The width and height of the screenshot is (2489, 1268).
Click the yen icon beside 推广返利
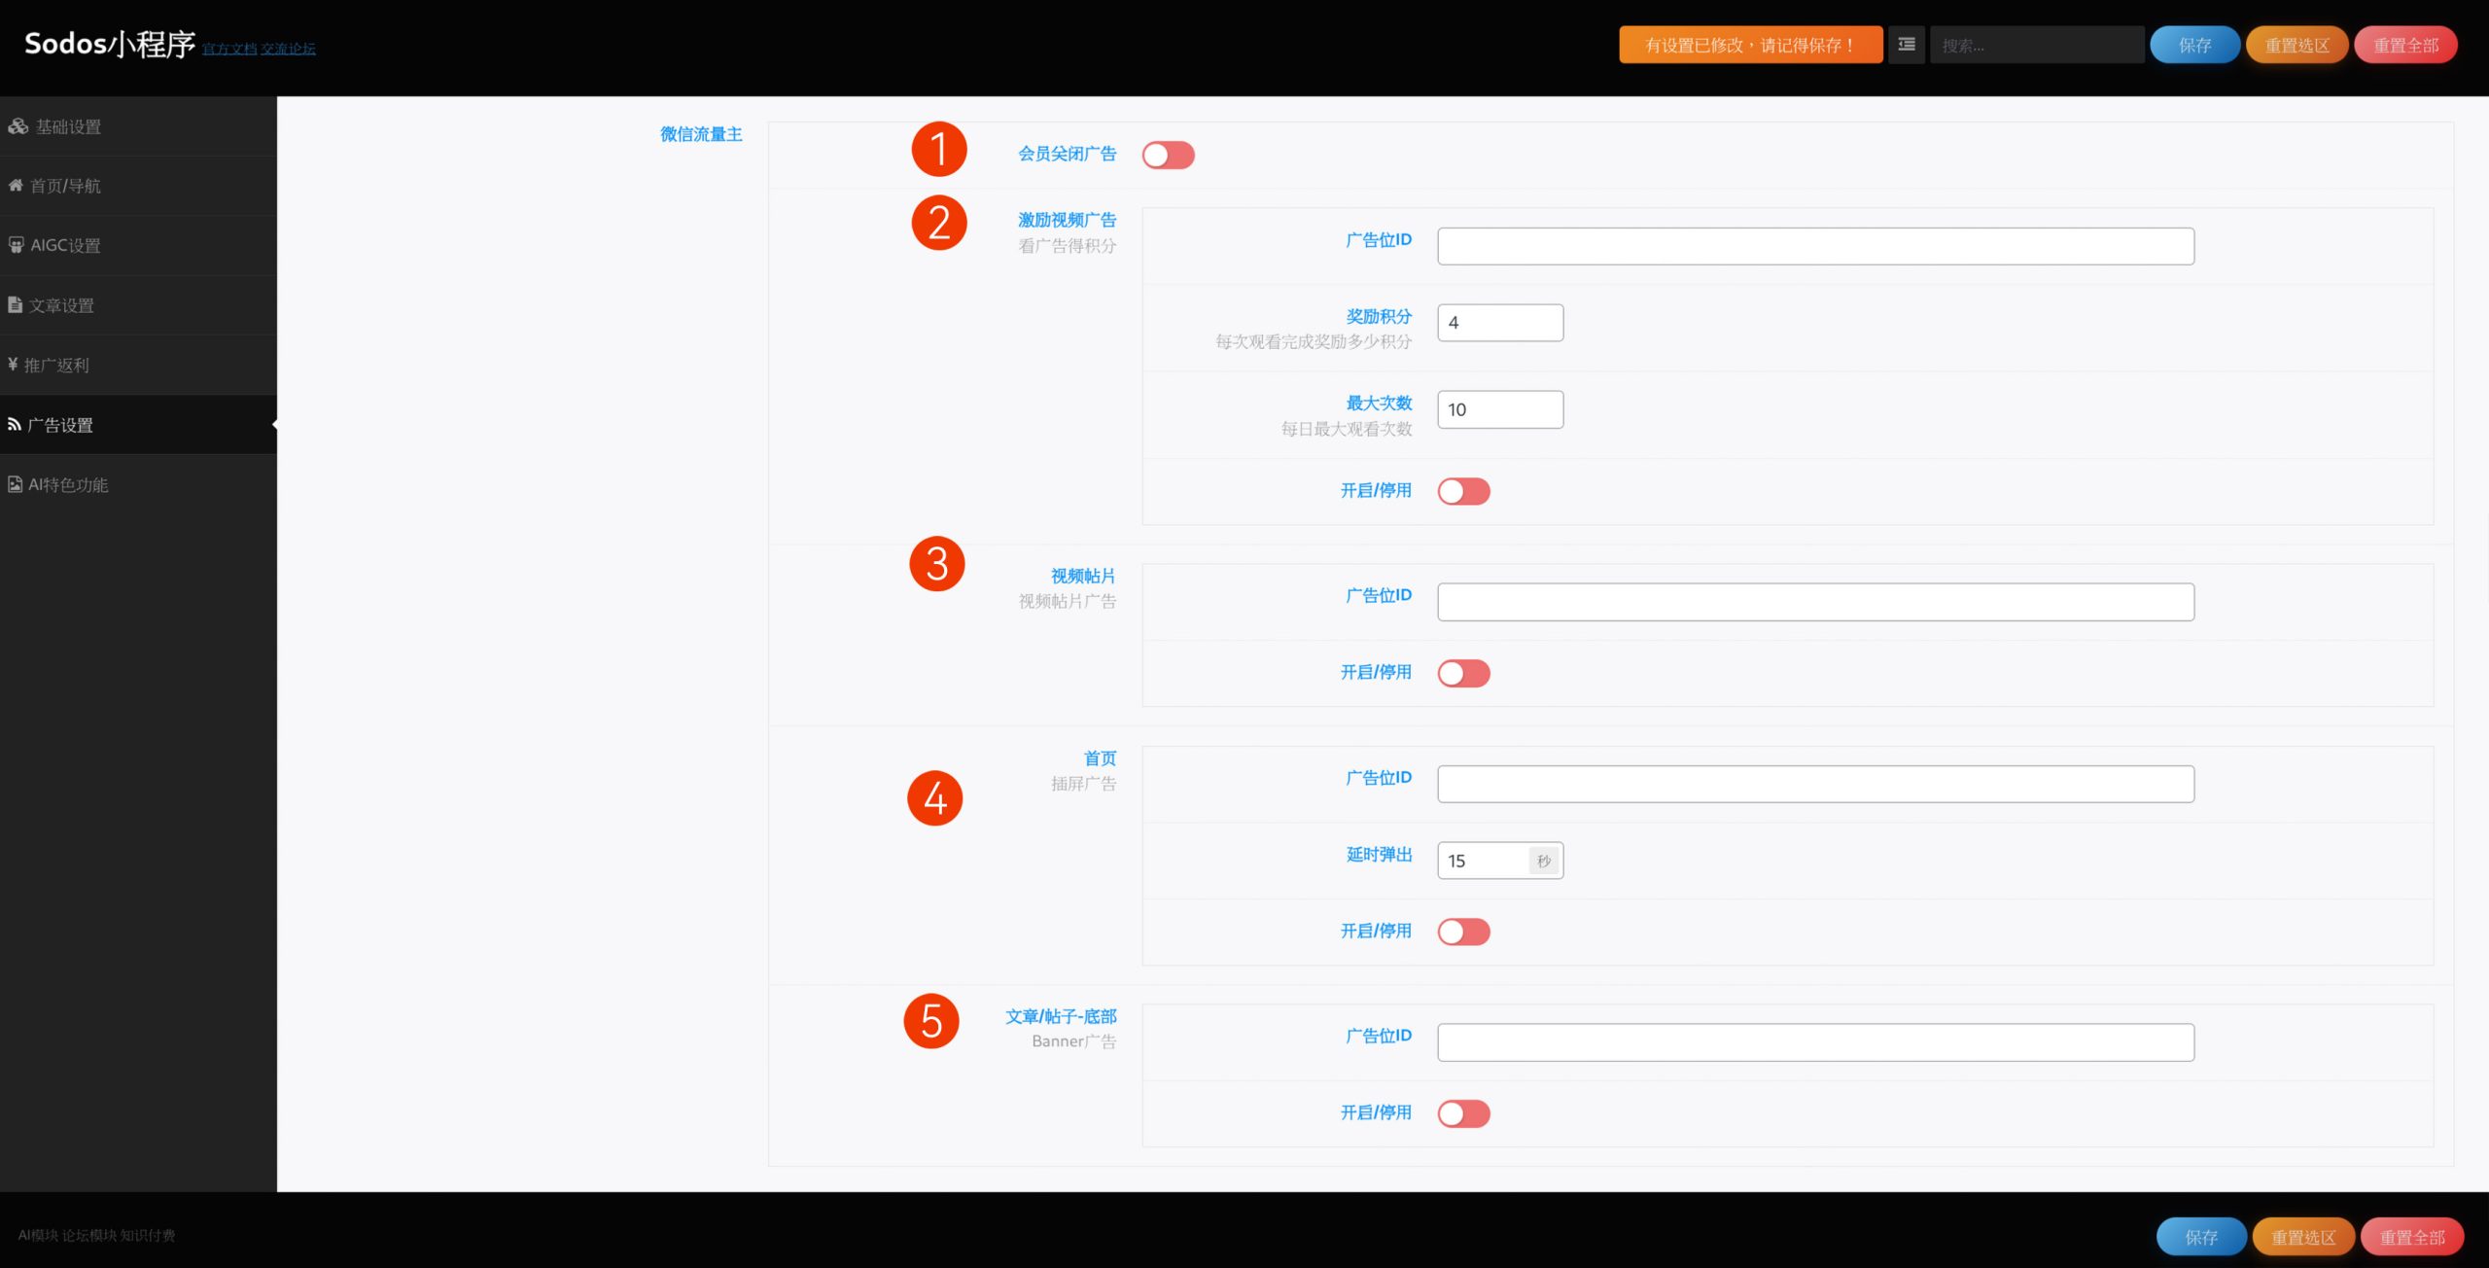click(x=13, y=365)
